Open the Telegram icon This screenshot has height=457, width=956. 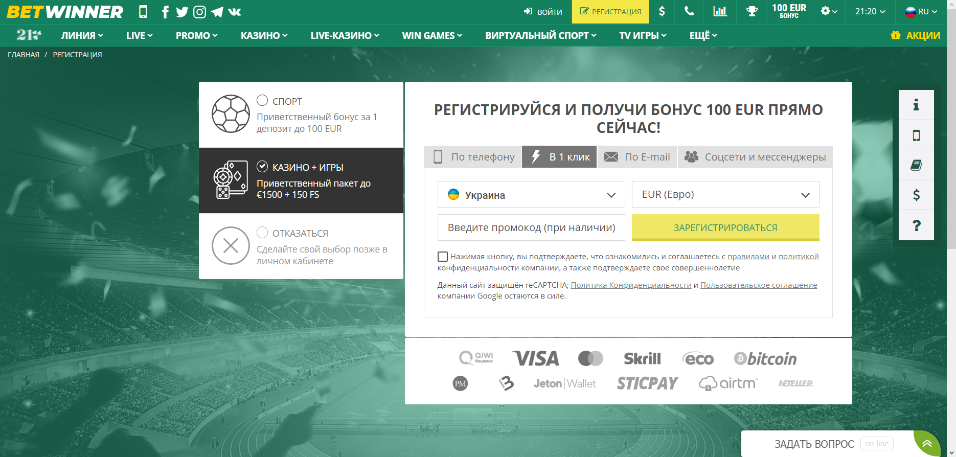coord(217,12)
